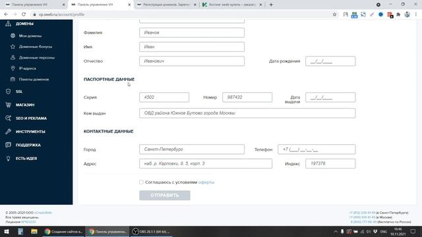Click the Отправить button
Screen dimensions: 422x237
(165, 196)
